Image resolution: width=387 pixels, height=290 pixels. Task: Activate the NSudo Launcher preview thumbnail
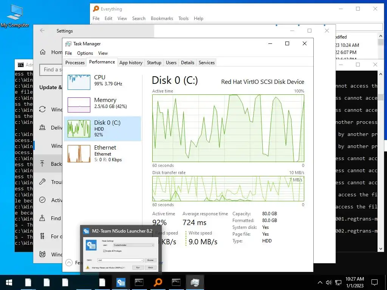(121, 254)
